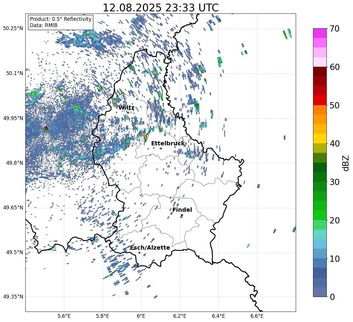Viewport: 353px width, 322px height.
Task: Click the Product: 0.5° Reflectivity text
Action: 61,19
